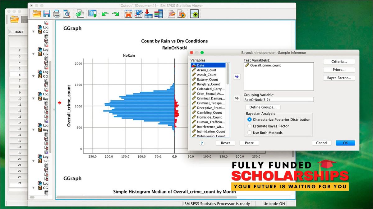This screenshot has height=209, width=373.
Task: Click the Go to Case toolbar icon
Action: (138, 14)
